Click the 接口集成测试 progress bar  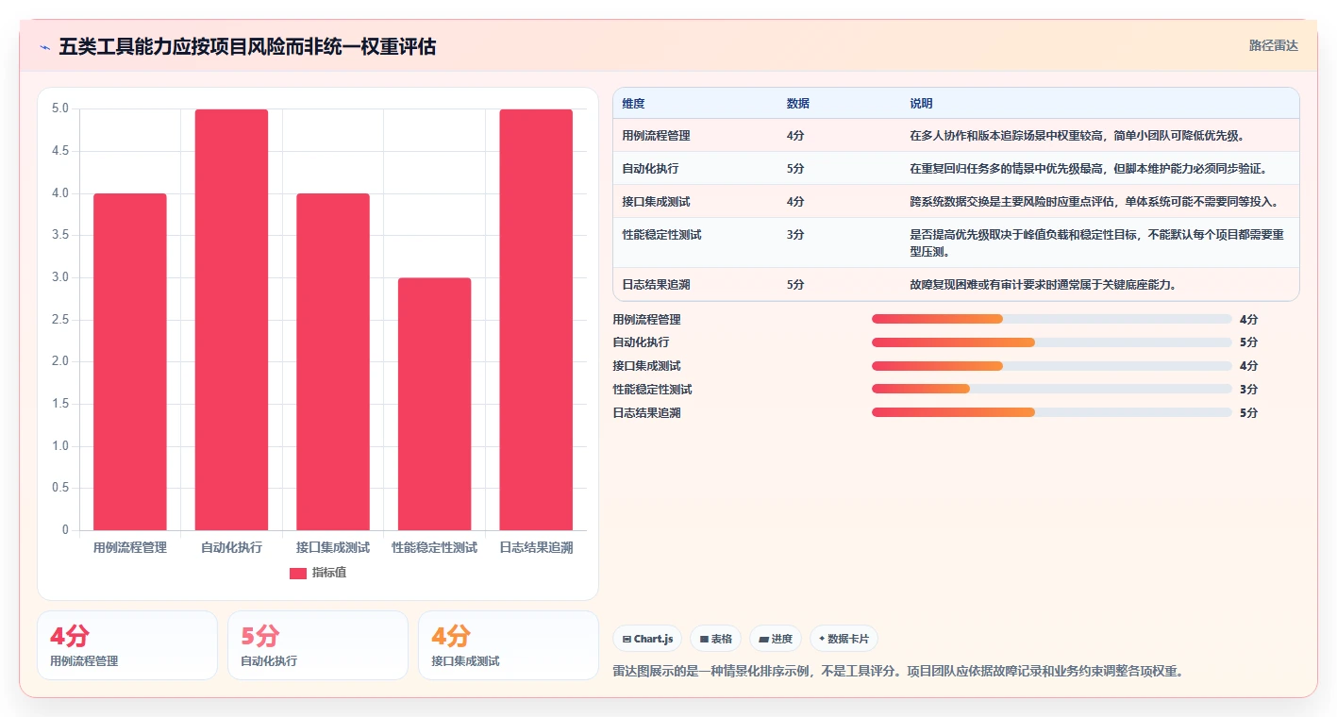(1052, 366)
